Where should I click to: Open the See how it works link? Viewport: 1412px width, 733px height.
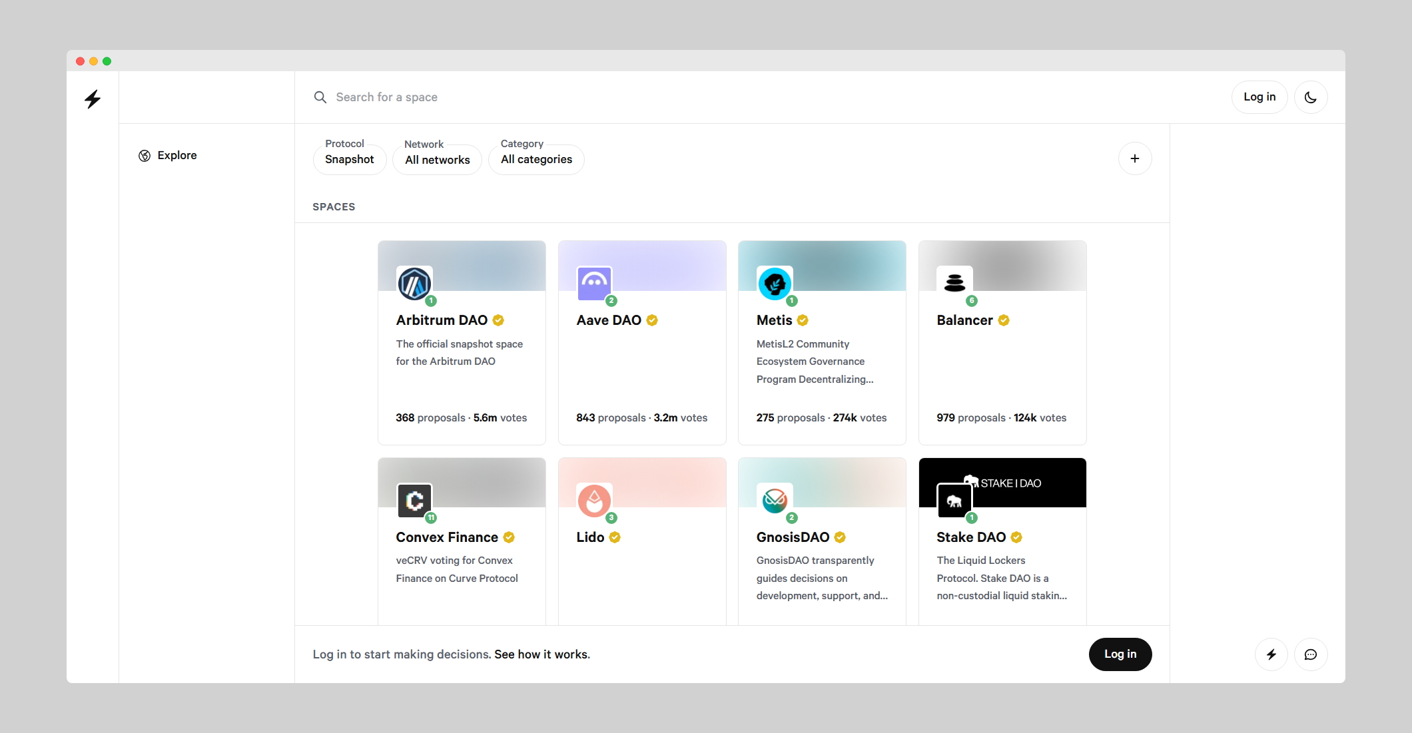(542, 654)
